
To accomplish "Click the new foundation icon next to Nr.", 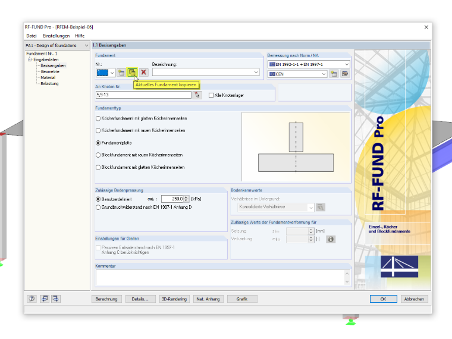I will tap(121, 73).
